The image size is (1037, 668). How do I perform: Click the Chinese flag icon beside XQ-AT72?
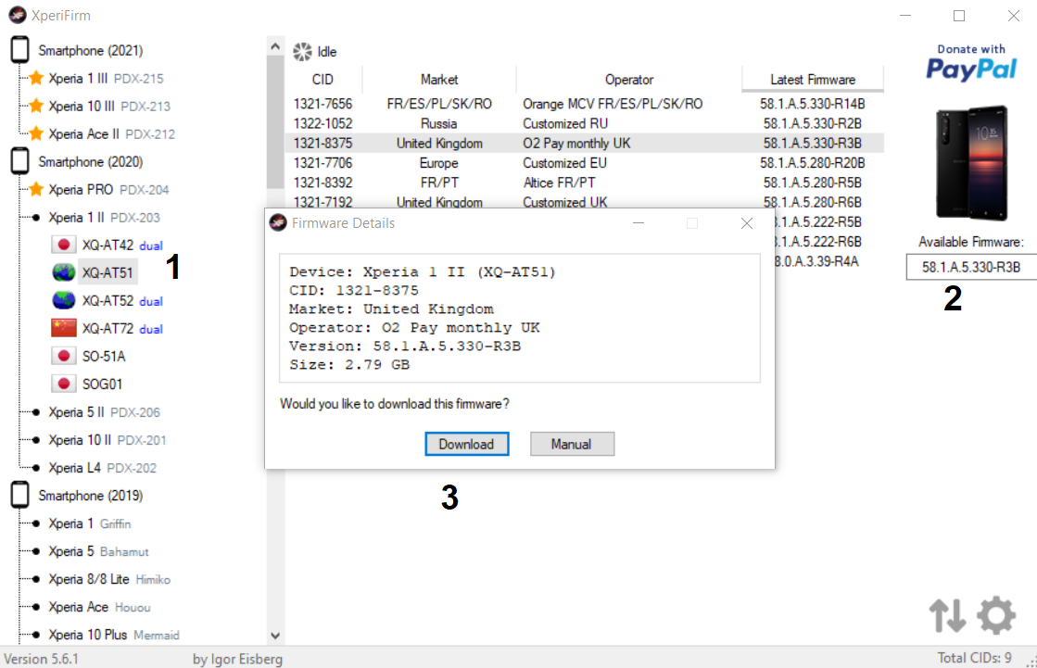[65, 328]
